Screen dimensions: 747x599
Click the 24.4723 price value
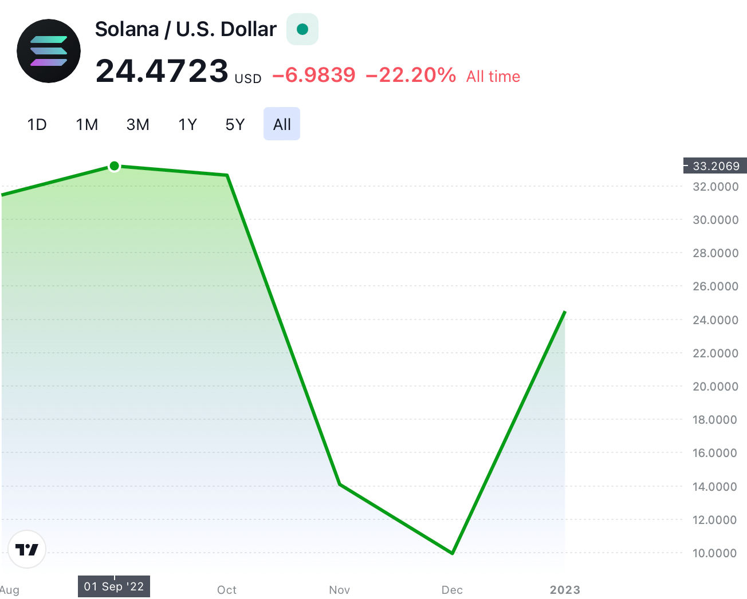pyautogui.click(x=162, y=72)
